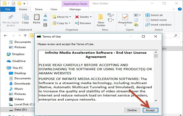Expand the Properties dropdown arrow
Image resolution: width=183 pixels, height=116 pixels.
pos(125,25)
